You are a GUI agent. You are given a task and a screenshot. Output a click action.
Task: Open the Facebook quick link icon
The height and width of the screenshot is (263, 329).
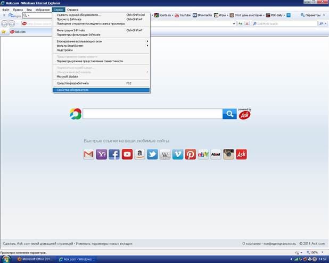pos(114,154)
